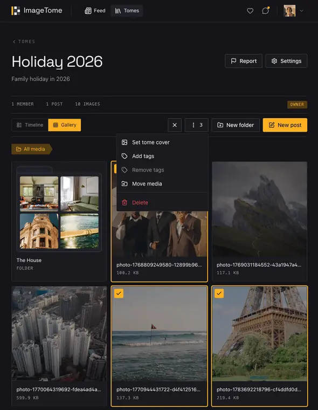Uncheck the sea flag photo checkbox
Image resolution: width=318 pixels, height=410 pixels.
pos(119,293)
